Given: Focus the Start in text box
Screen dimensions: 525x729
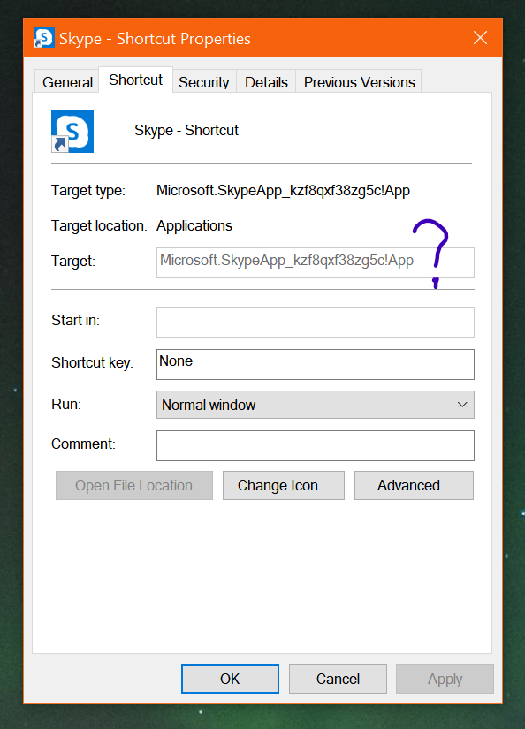Looking at the screenshot, I should pyautogui.click(x=316, y=322).
